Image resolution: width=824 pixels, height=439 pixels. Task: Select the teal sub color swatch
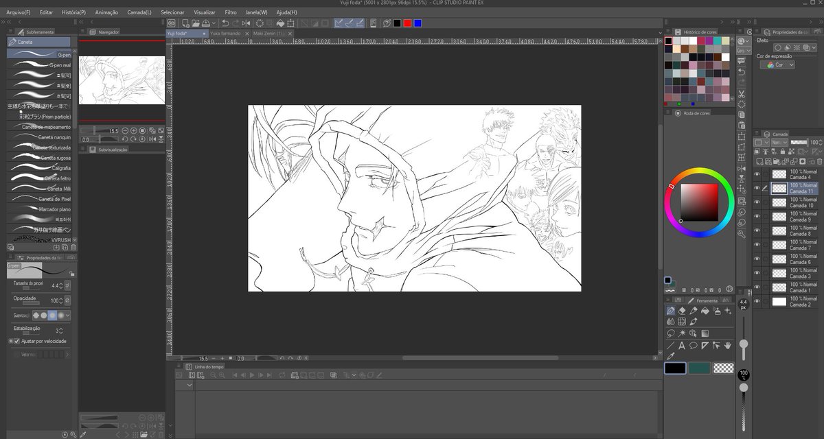(x=699, y=368)
